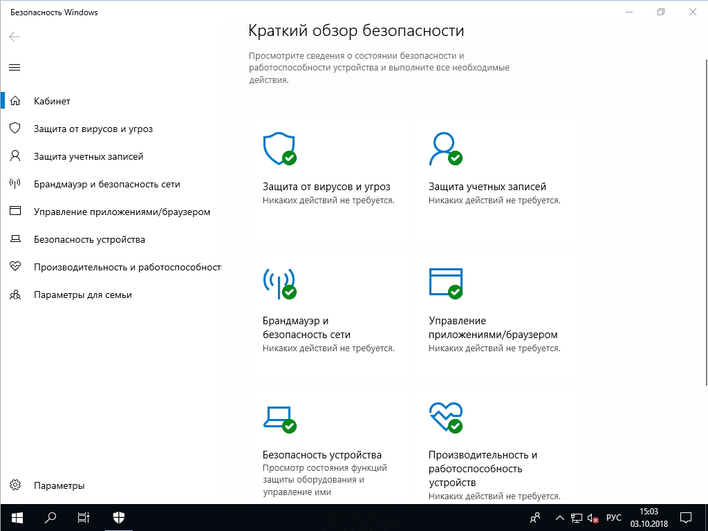Open Защита от вирусов и угроз sidebar item
The image size is (708, 531).
111,129
